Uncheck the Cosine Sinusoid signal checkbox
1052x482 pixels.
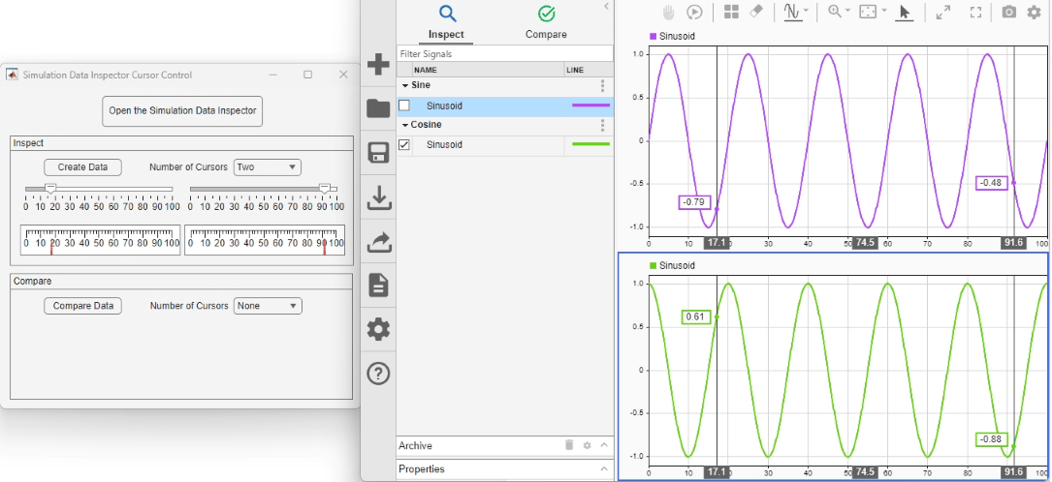pyautogui.click(x=404, y=144)
